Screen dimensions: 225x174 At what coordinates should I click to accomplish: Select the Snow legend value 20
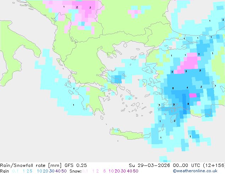point(117,171)
